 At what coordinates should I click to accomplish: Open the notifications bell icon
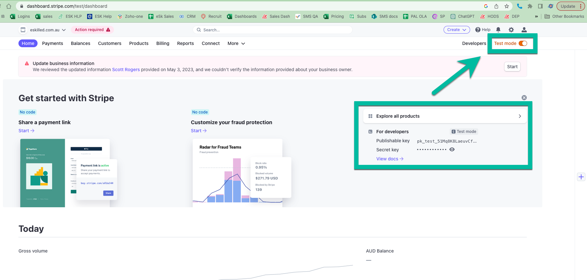[498, 30]
